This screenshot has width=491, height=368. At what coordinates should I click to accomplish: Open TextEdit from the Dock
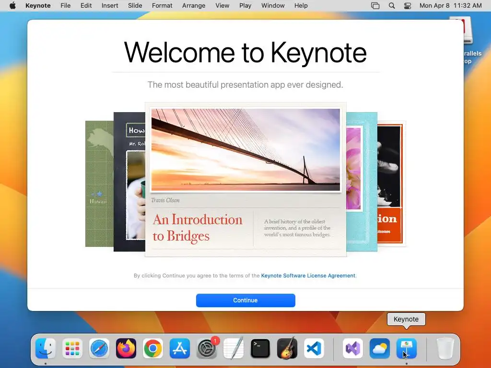point(234,348)
